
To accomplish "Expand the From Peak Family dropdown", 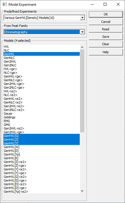I will click(x=82, y=32).
